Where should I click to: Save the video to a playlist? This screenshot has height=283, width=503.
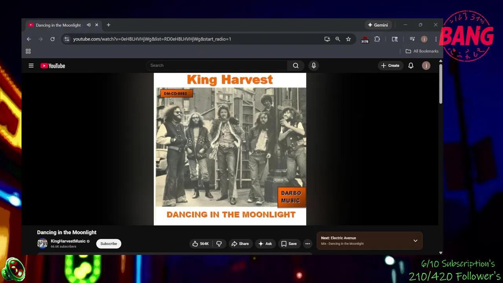289,244
